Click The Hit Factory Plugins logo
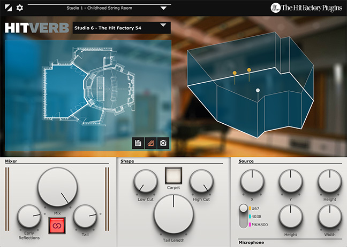The width and height of the screenshot is (347, 247). click(x=306, y=8)
